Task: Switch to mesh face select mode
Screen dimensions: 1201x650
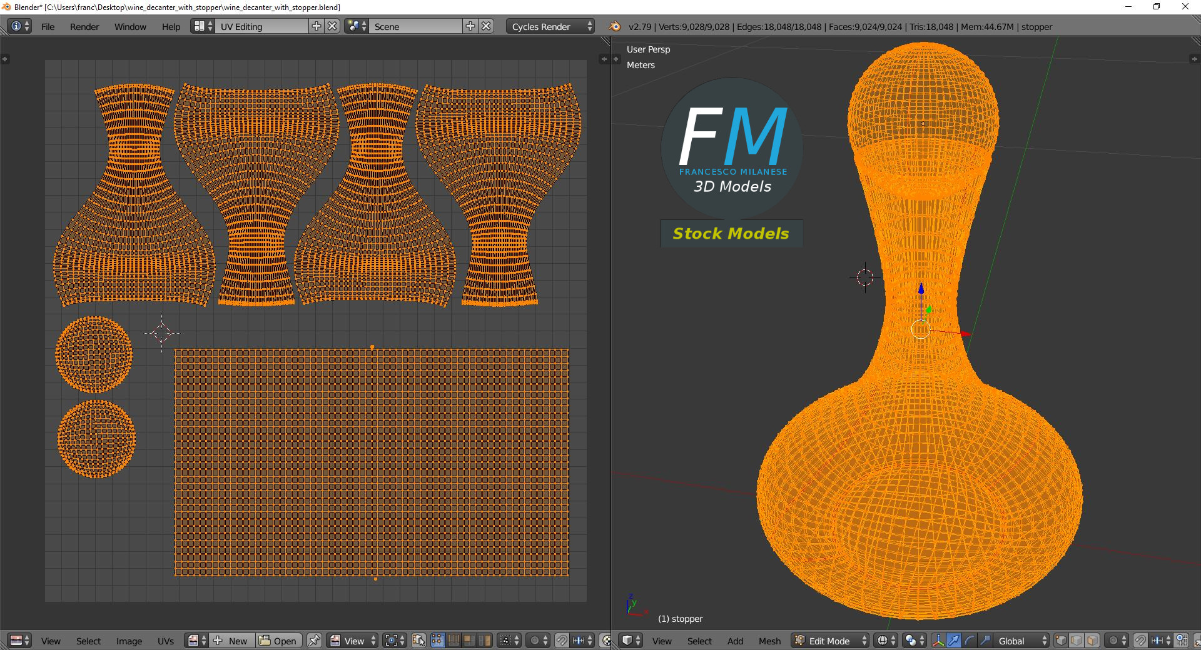Action: pyautogui.click(x=1092, y=641)
